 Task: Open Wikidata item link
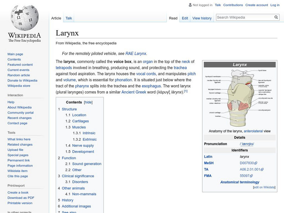pyautogui.click(x=17, y=171)
